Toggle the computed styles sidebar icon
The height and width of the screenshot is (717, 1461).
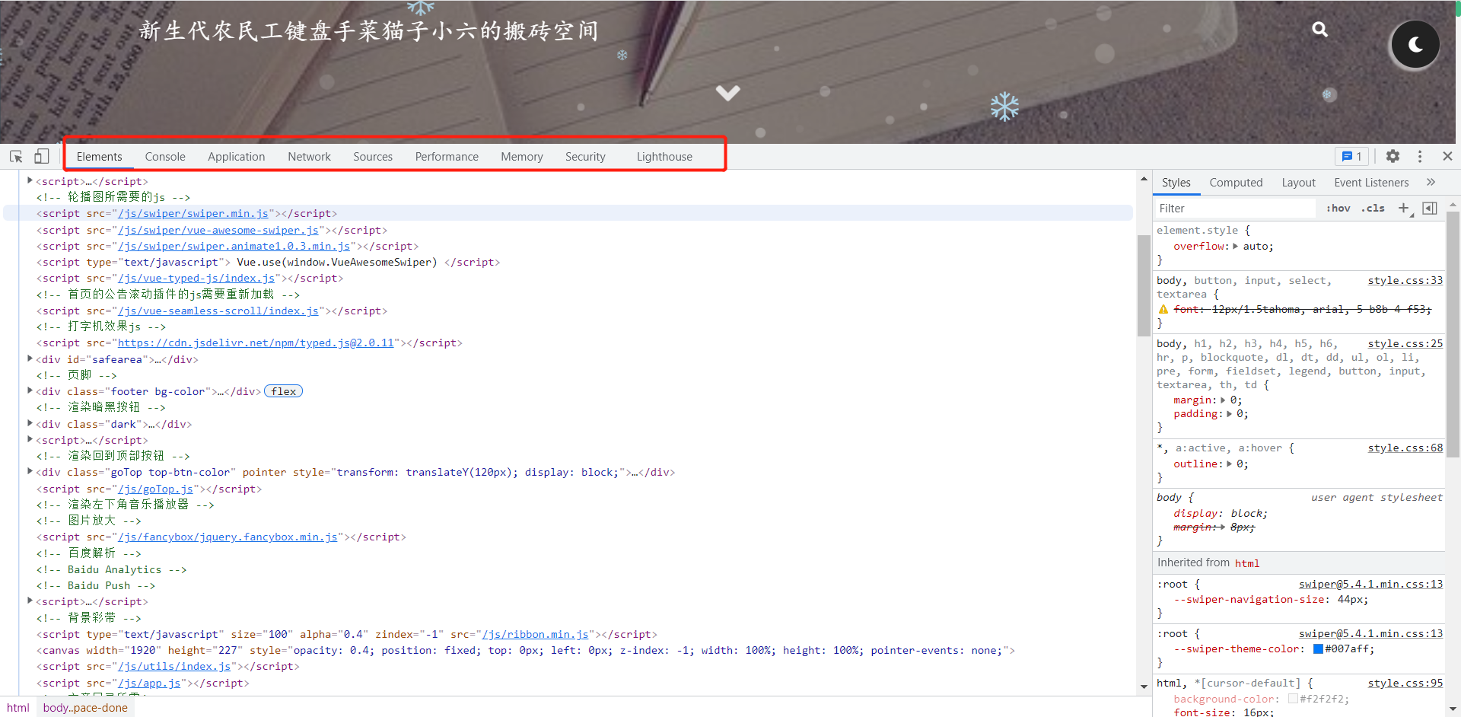tap(1430, 208)
